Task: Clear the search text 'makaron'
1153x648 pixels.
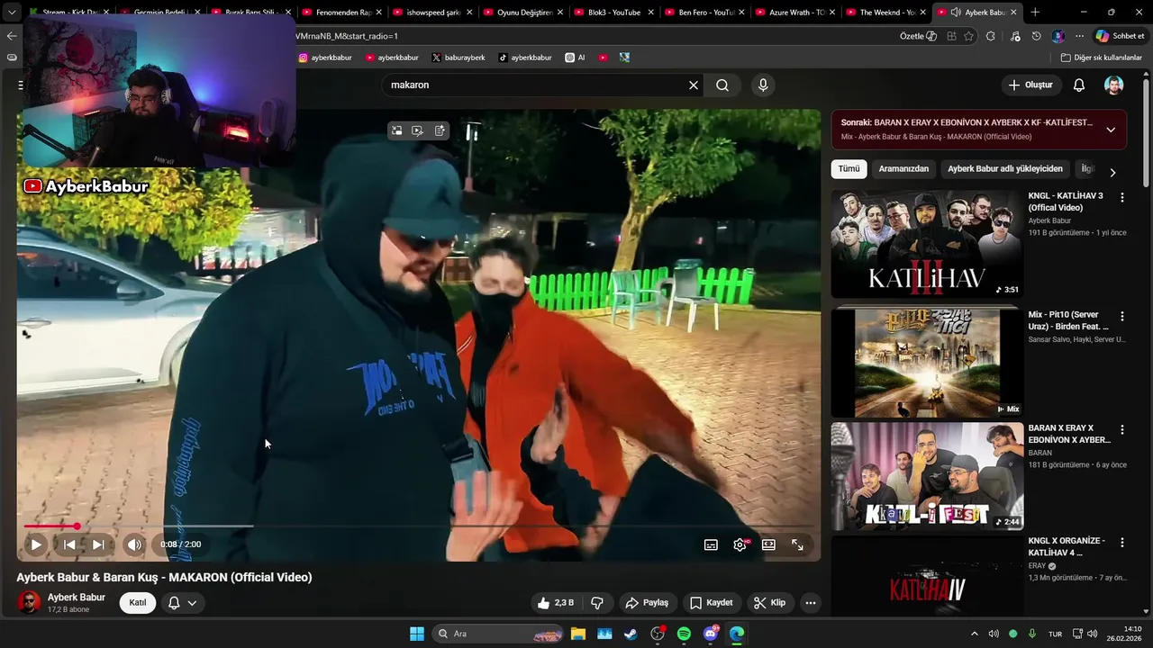Action: click(x=694, y=85)
